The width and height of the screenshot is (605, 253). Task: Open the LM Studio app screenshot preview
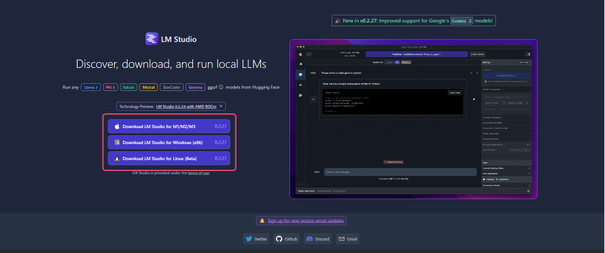(413, 119)
